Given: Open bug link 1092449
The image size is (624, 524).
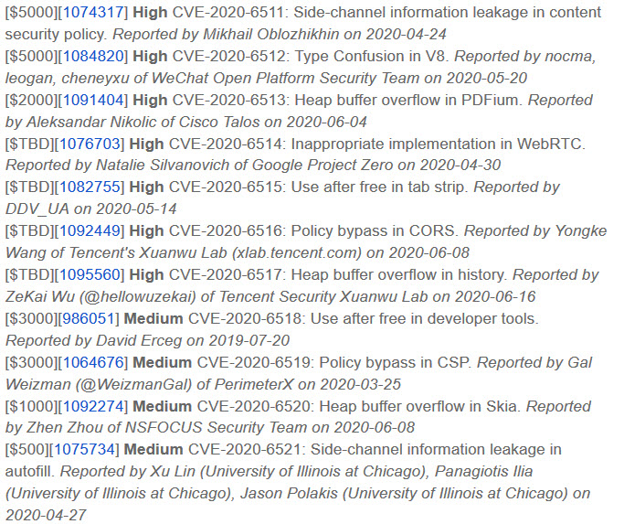Looking at the screenshot, I should 90,230.
